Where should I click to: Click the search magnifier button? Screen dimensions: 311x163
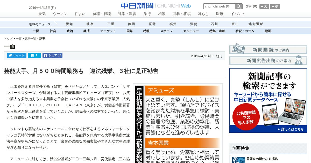point(239,6)
